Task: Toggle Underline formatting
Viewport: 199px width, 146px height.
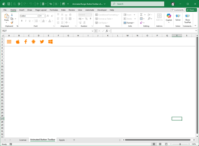Action: [x=30, y=21]
